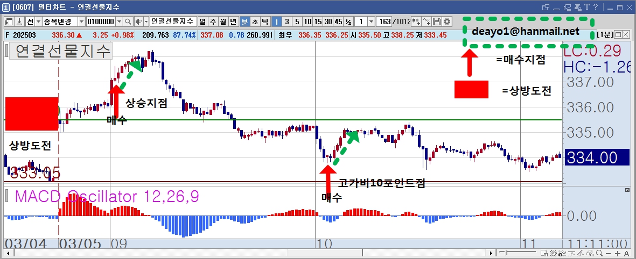Viewport: 636px width, 259px height.
Task: Select the 년 (yearly) period button
Action: pyautogui.click(x=234, y=21)
